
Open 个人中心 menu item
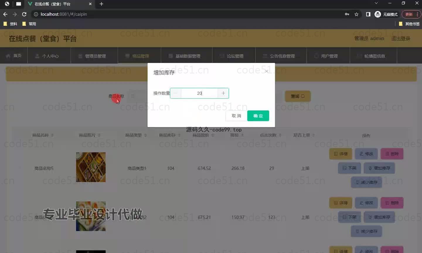click(x=49, y=55)
